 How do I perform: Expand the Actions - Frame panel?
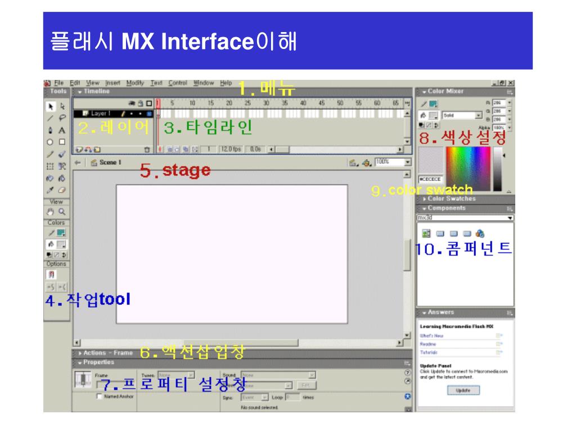(x=80, y=353)
